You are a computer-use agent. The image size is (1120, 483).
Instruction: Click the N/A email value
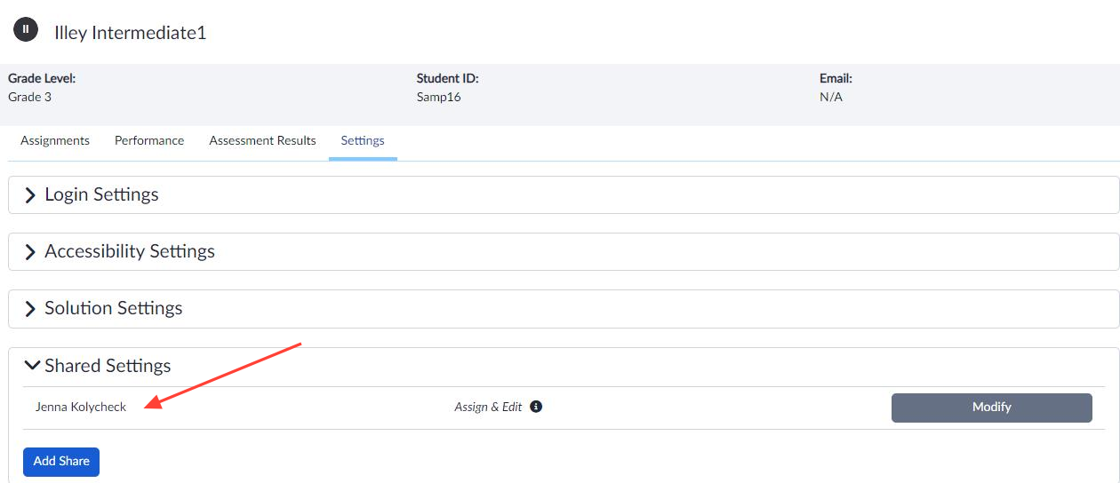[x=830, y=97]
